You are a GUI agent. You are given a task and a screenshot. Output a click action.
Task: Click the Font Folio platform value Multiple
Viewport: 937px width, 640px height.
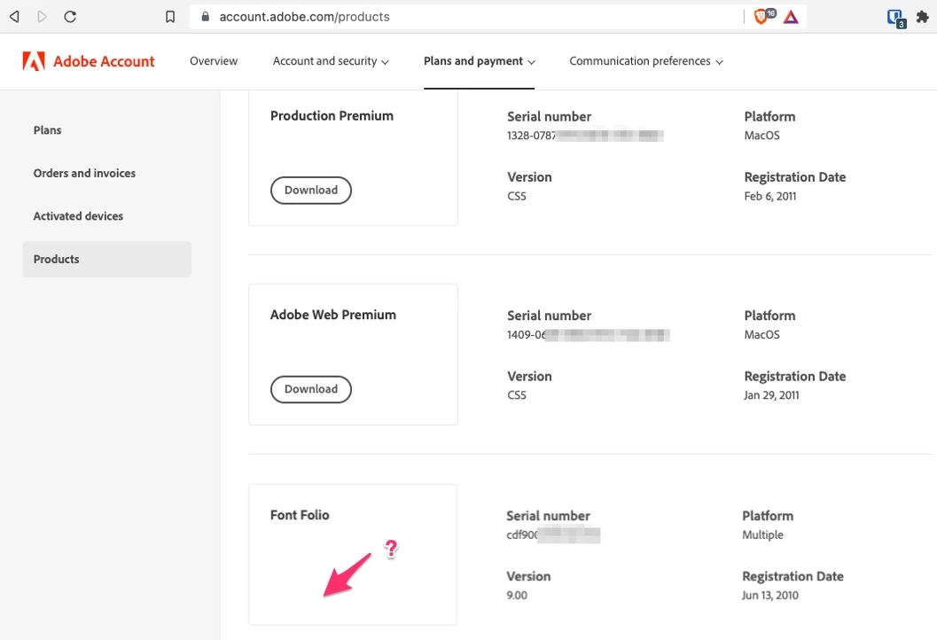[x=762, y=535]
